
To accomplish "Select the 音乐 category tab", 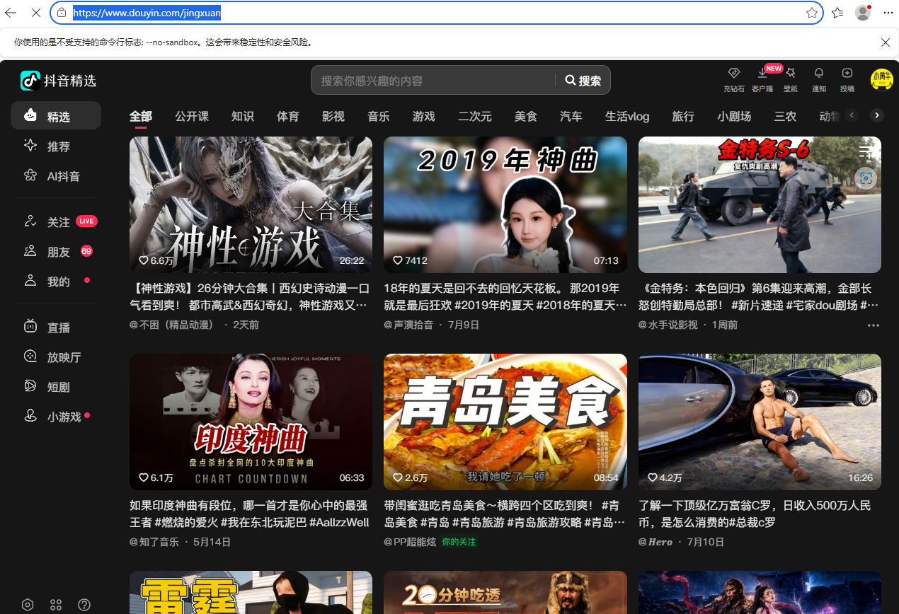I will (x=379, y=117).
